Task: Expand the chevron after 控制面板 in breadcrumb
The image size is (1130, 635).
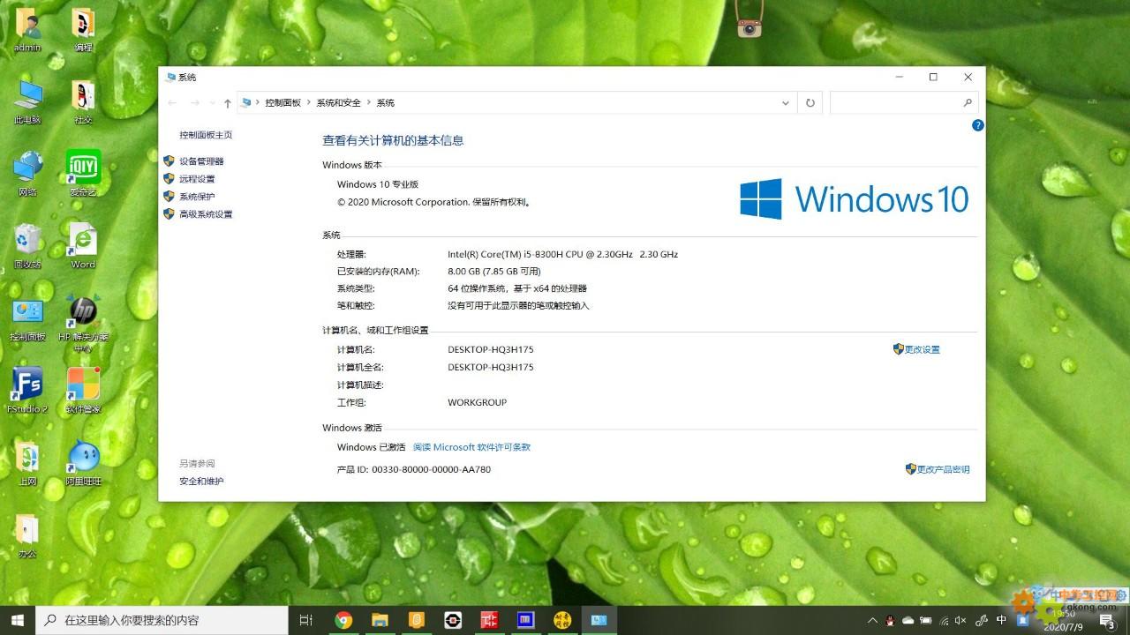Action: pos(309,103)
